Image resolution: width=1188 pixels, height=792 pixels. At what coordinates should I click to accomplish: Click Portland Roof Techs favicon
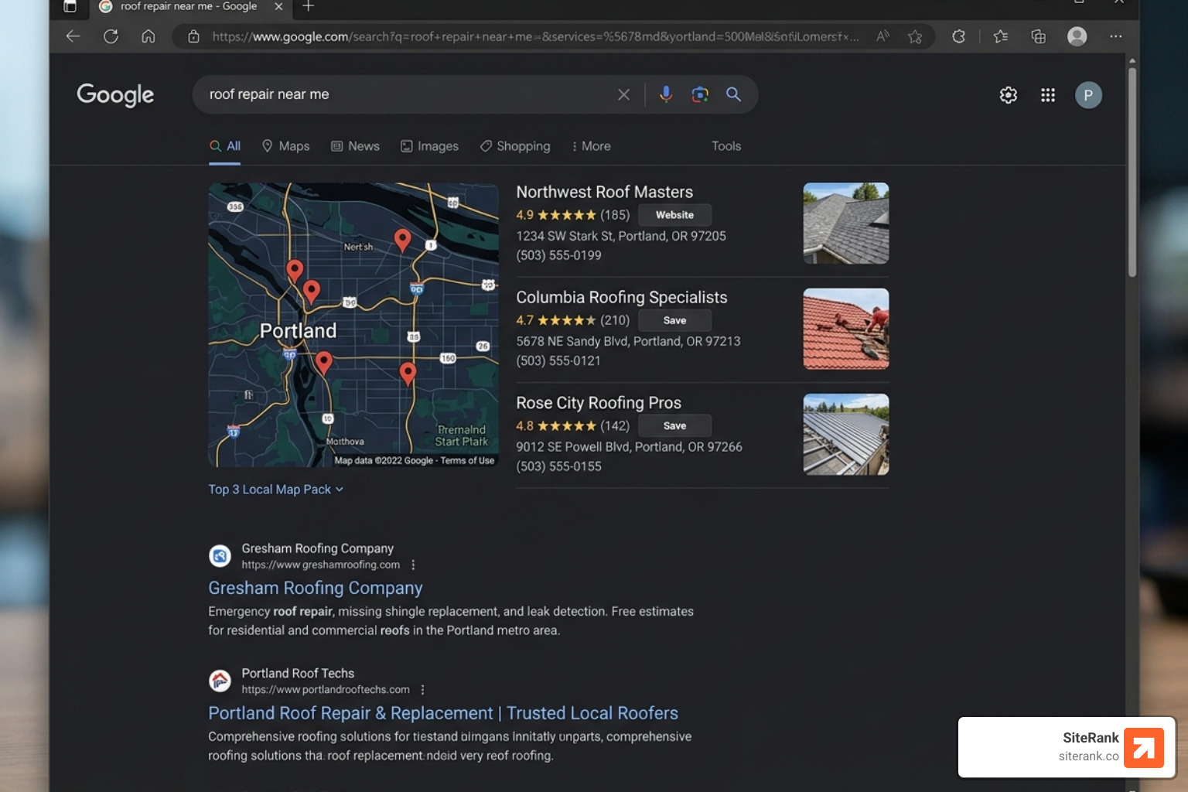point(220,681)
